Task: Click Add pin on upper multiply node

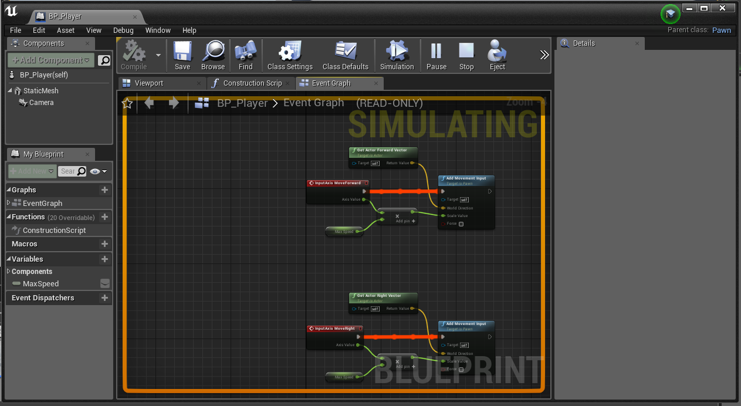Action: (x=405, y=221)
